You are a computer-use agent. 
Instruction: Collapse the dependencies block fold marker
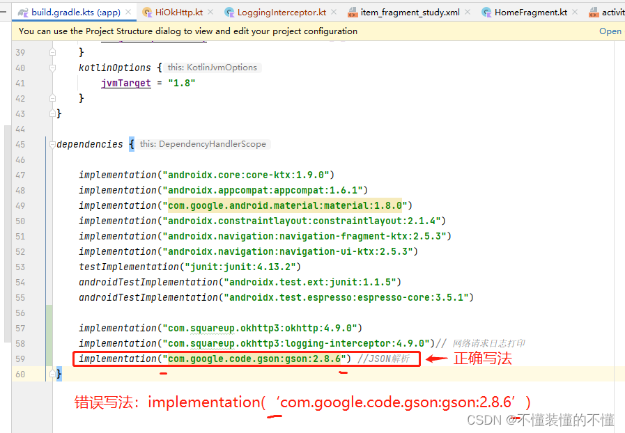[x=52, y=144]
